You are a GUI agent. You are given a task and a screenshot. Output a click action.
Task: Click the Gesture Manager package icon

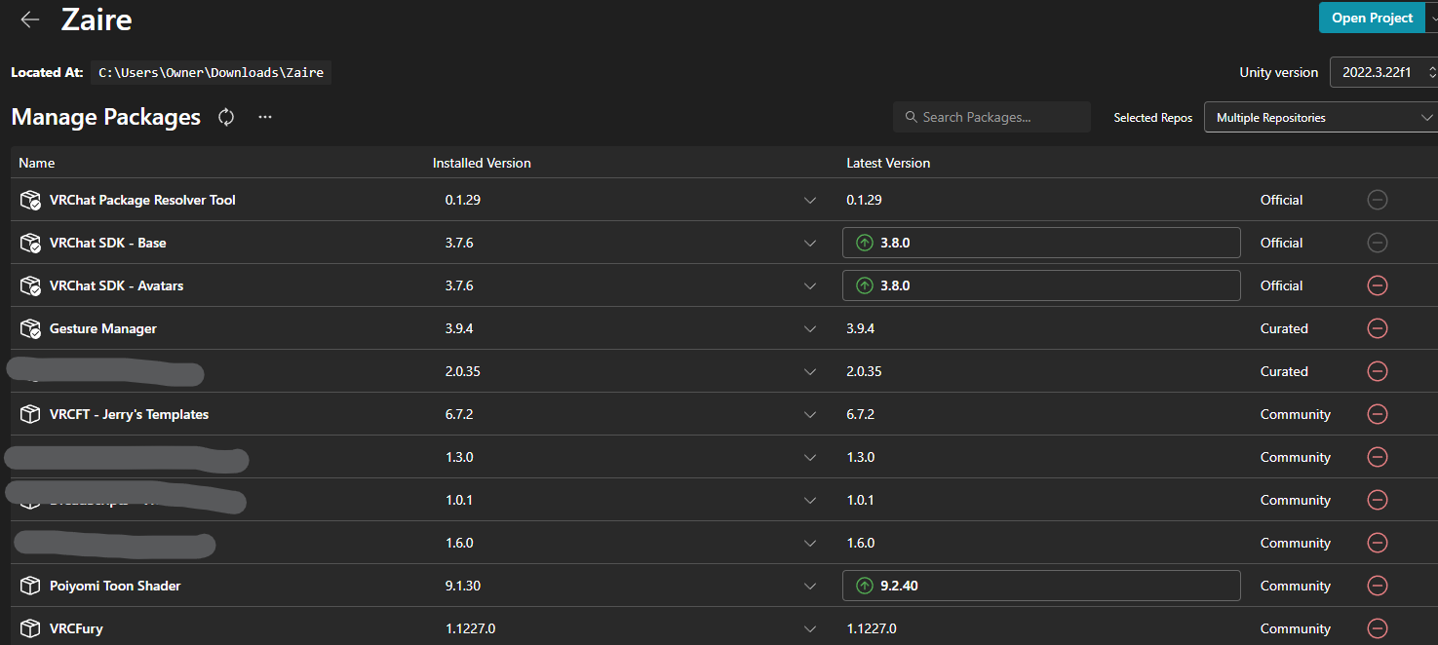[x=30, y=328]
